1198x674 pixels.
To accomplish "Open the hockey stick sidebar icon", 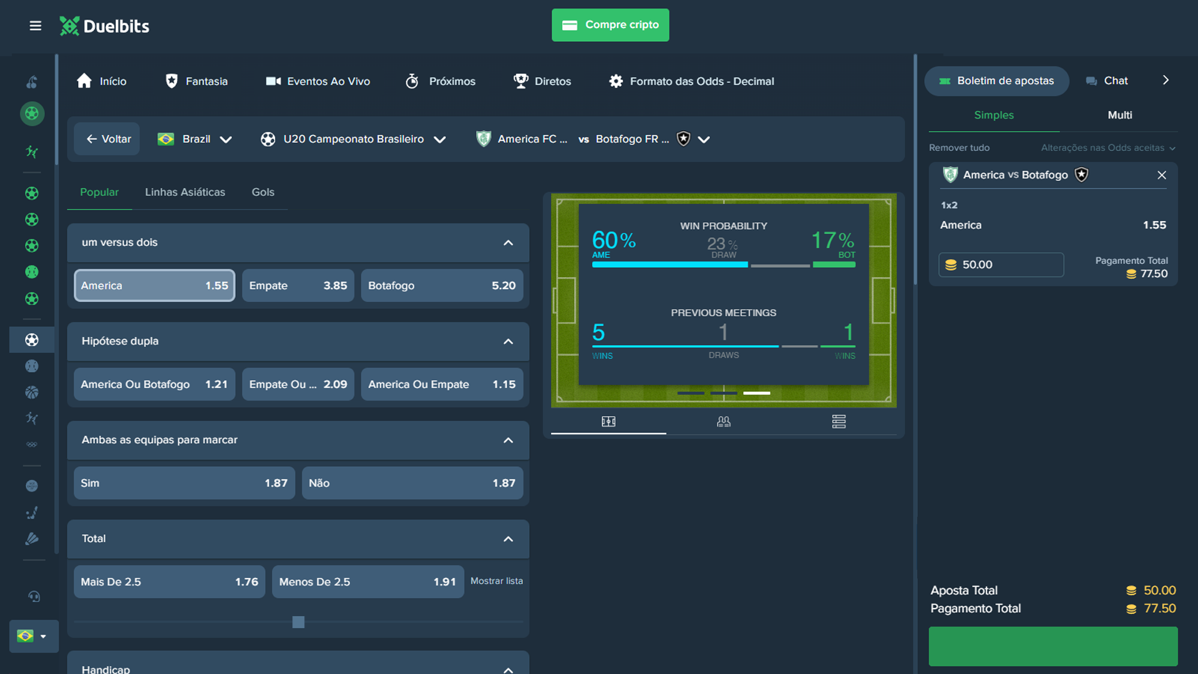I will (32, 512).
